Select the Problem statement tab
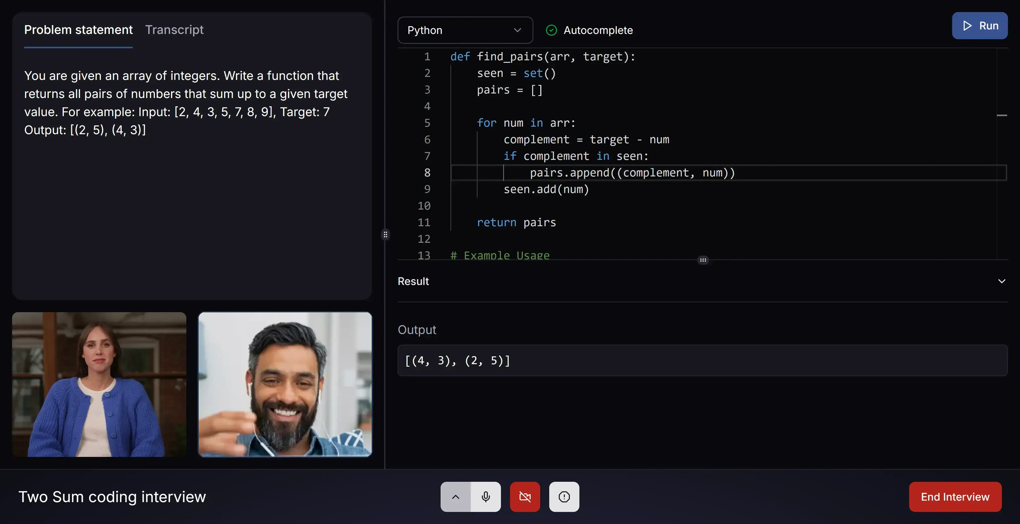1020x524 pixels. [x=78, y=30]
